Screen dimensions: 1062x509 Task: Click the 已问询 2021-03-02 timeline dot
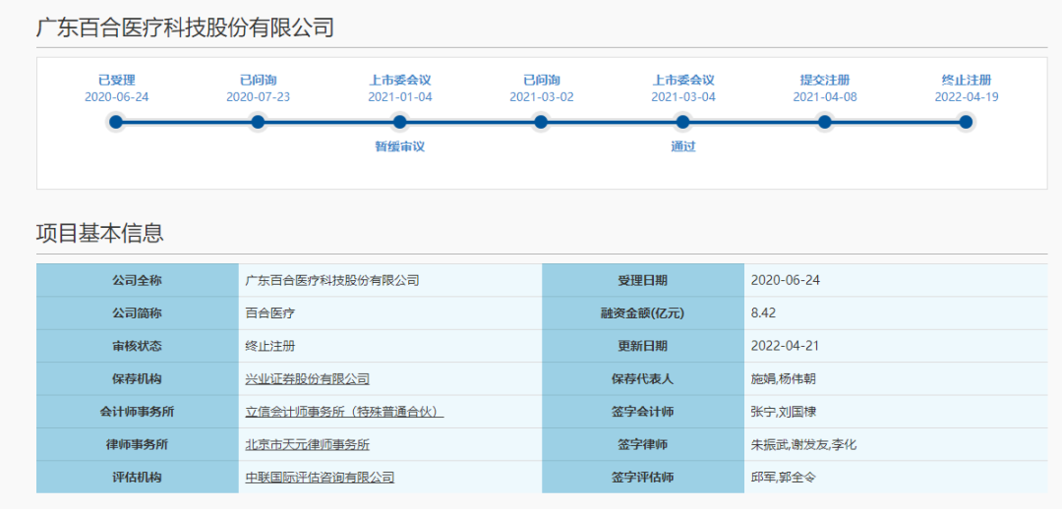tap(541, 123)
